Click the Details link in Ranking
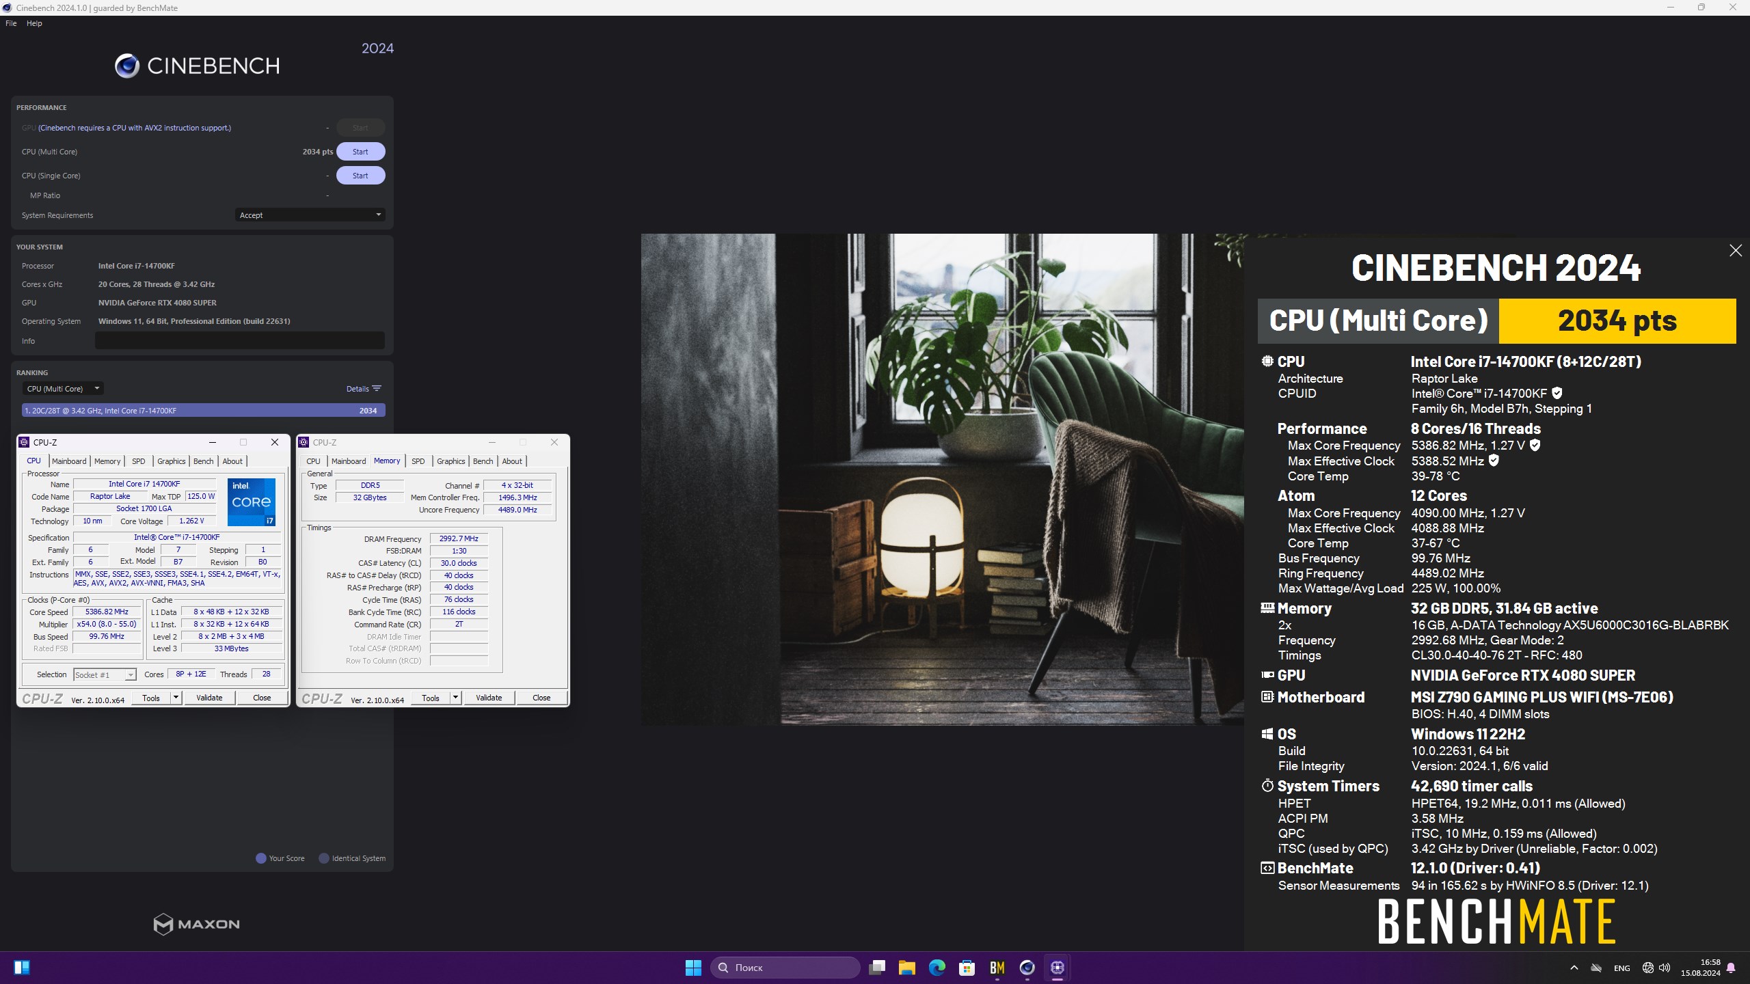The height and width of the screenshot is (984, 1750). [358, 388]
